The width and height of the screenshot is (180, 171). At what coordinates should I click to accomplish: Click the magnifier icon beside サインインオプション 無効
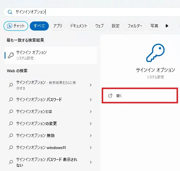click(11, 136)
